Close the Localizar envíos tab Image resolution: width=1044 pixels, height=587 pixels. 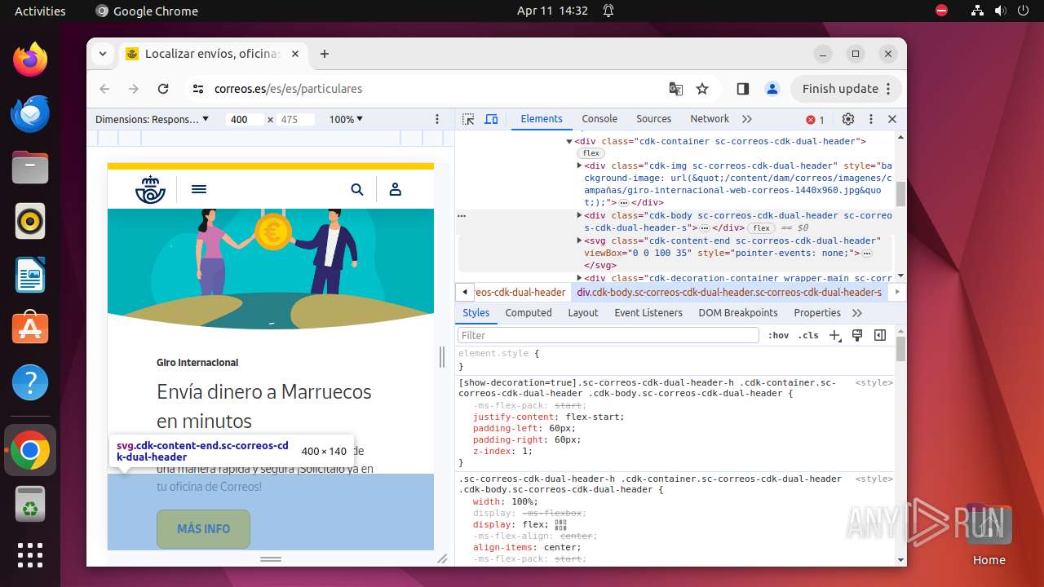click(294, 54)
